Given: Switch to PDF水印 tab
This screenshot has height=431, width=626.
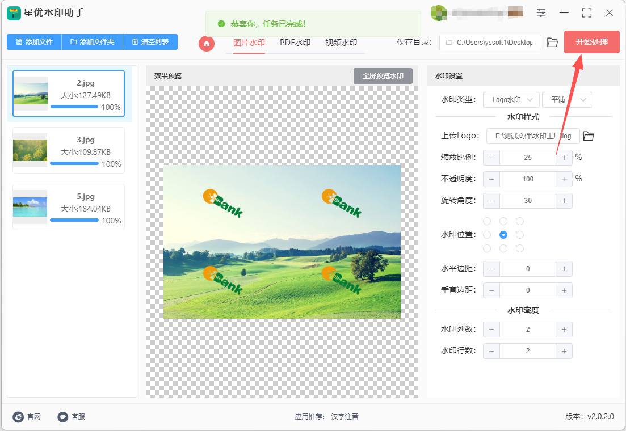Looking at the screenshot, I should [295, 43].
